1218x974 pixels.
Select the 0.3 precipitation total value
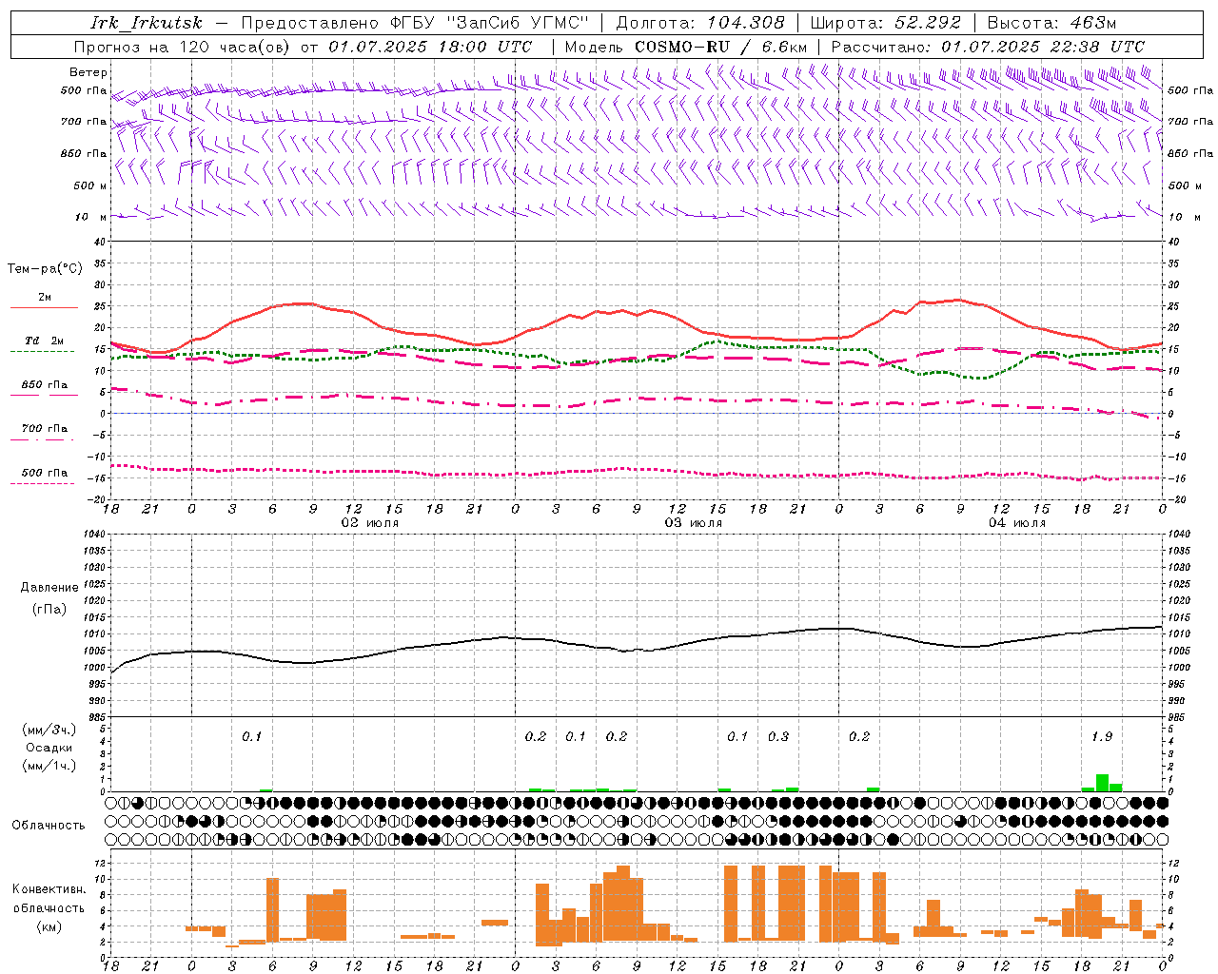point(778,736)
